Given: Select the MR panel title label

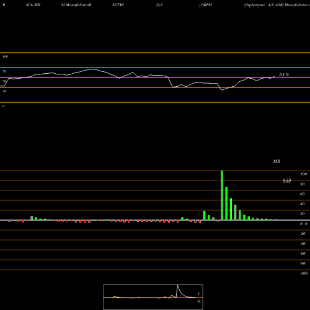Looking at the screenshot, I should point(277,161).
